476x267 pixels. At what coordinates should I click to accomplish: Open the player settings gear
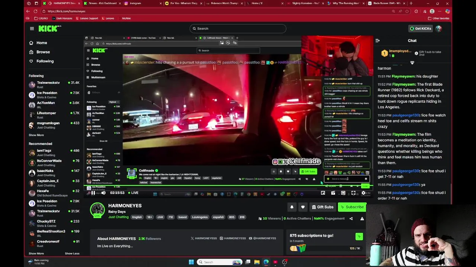tap(363, 193)
